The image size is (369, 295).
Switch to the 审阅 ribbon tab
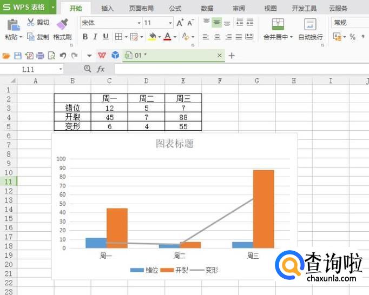pos(239,9)
